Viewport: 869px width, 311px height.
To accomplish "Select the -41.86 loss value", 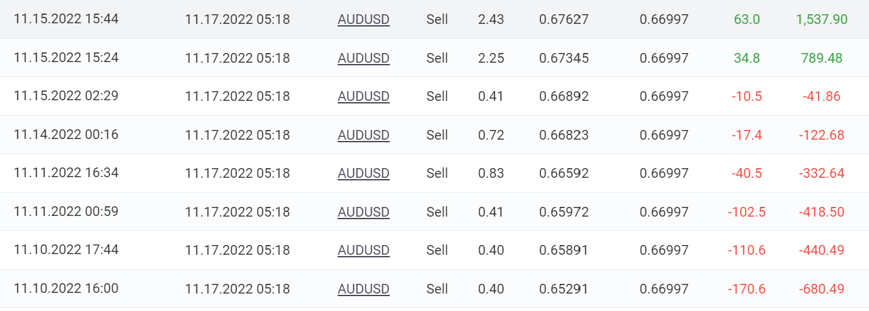I will (822, 96).
